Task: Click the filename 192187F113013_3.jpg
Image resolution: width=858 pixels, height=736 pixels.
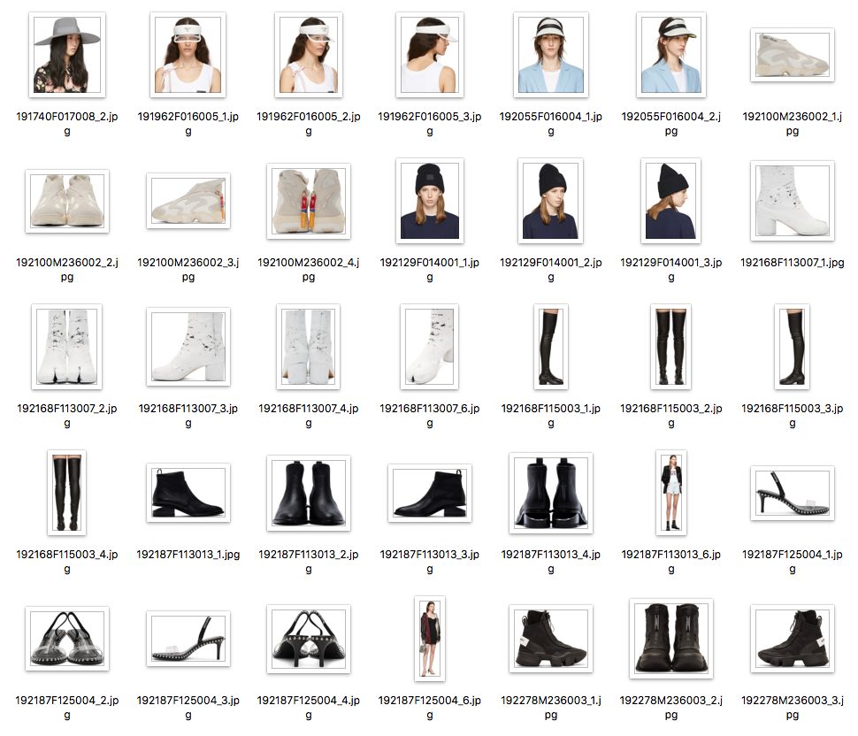Action: point(430,562)
